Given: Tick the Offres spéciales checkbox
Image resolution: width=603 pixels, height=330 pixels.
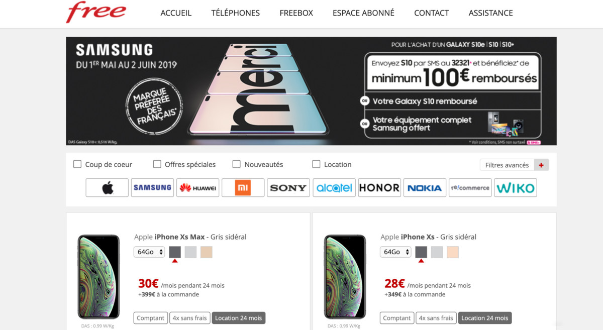Looking at the screenshot, I should 157,164.
